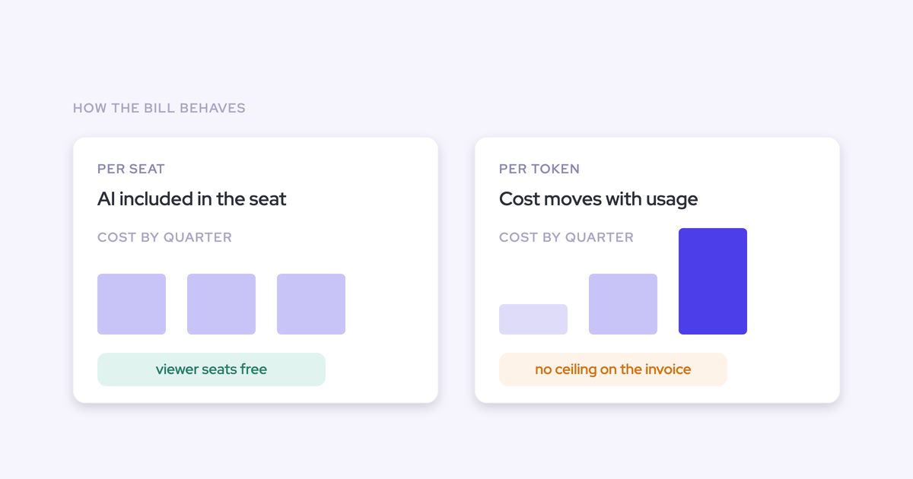Select the middle per-seat quarter bar

[x=221, y=304]
